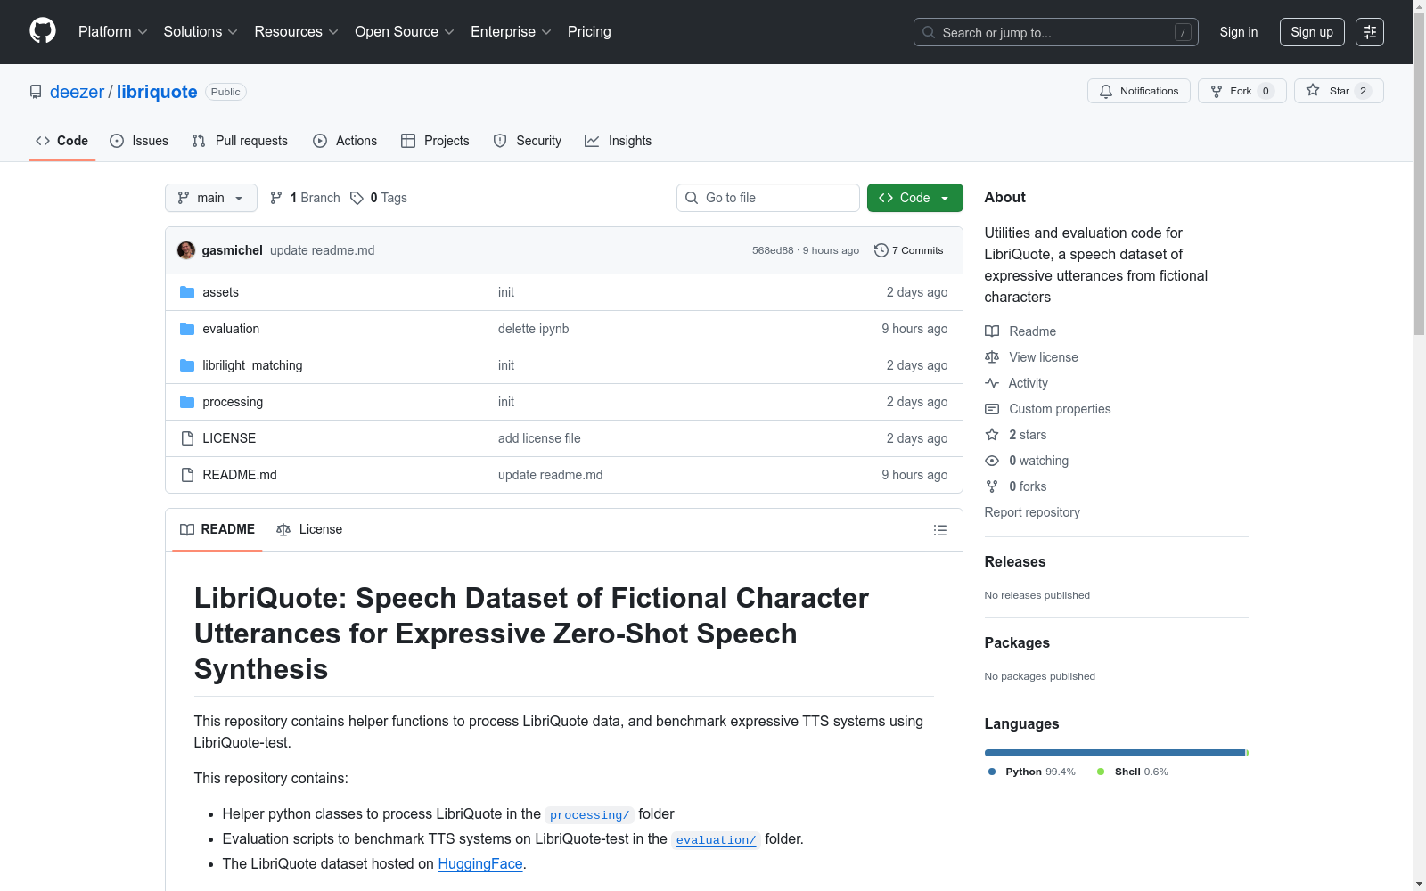The width and height of the screenshot is (1426, 891).
Task: Select the License tab in file viewer
Action: coord(309,529)
